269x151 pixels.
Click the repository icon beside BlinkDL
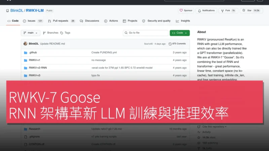[x=7, y=11]
